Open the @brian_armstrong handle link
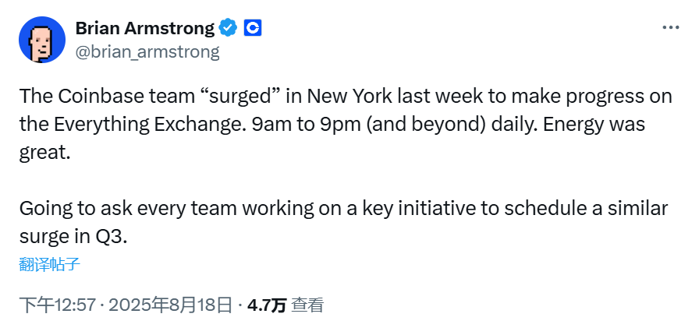Screen dimensions: 699x335 [x=147, y=52]
